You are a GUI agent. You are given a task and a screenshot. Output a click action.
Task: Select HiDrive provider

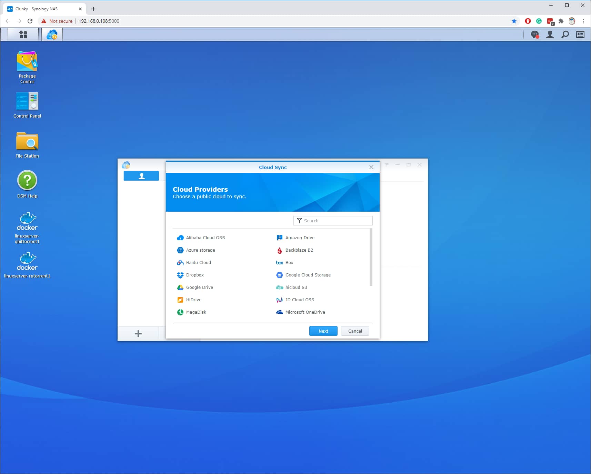(189, 300)
